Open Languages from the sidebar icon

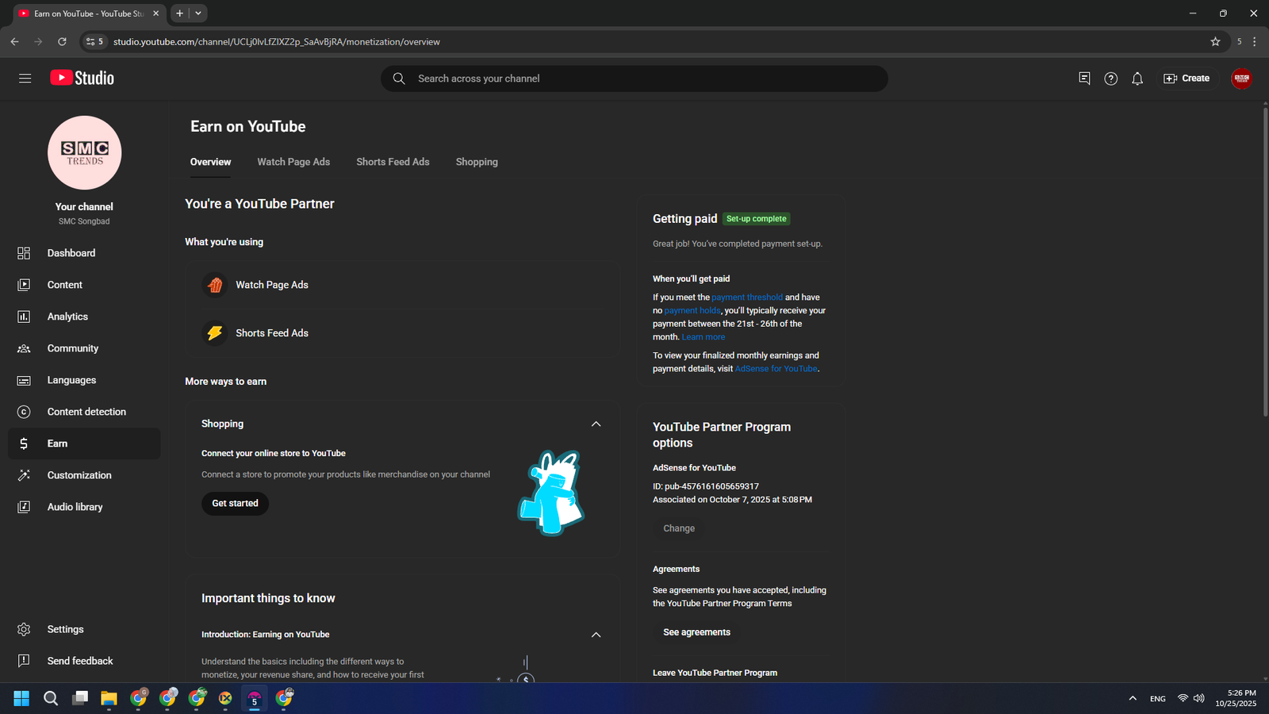pyautogui.click(x=24, y=380)
